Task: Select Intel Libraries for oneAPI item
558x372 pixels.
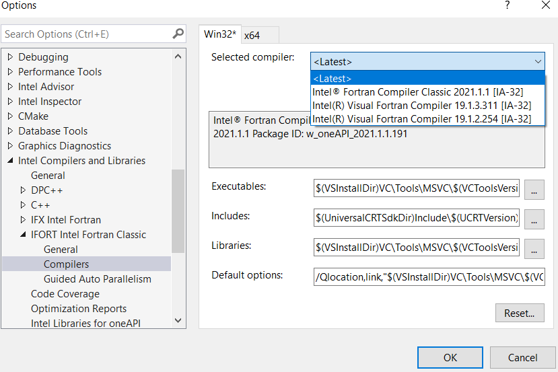Action: click(85, 323)
